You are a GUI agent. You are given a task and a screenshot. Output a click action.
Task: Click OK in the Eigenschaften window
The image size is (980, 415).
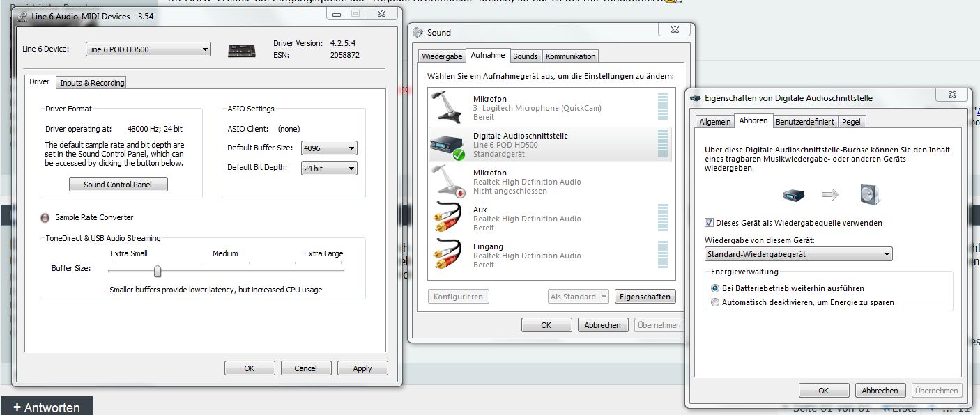[x=824, y=391]
